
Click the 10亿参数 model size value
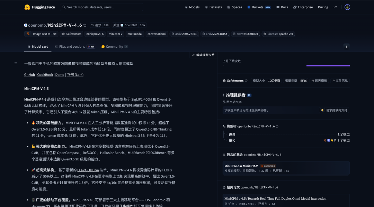pyautogui.click(x=274, y=81)
